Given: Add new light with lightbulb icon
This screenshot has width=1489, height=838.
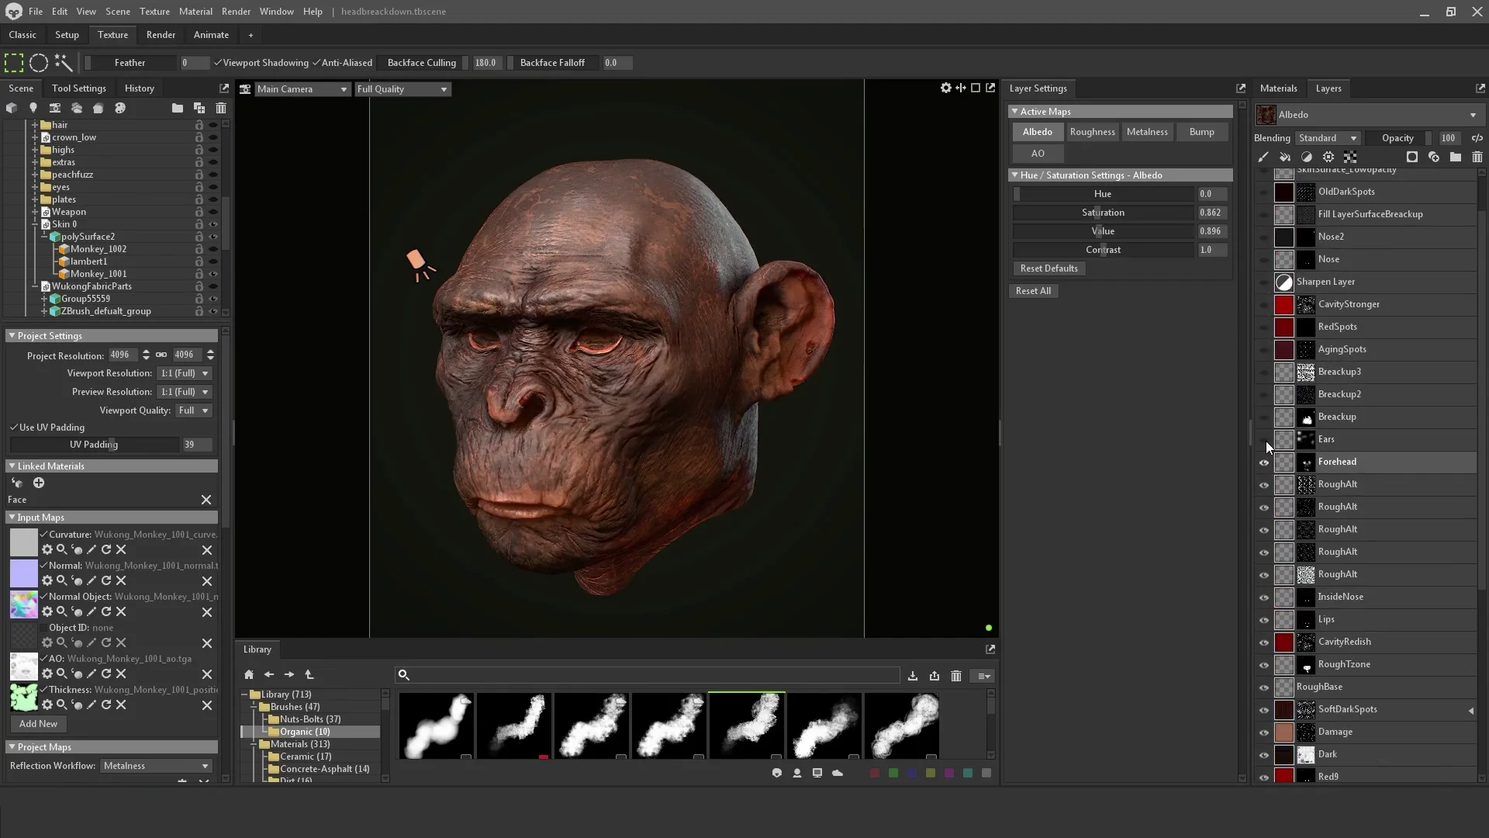Looking at the screenshot, I should click(33, 109).
